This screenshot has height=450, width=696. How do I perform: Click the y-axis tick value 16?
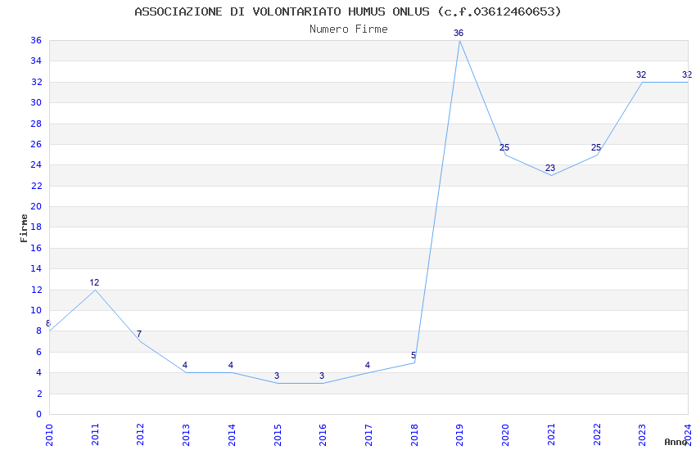point(36,248)
